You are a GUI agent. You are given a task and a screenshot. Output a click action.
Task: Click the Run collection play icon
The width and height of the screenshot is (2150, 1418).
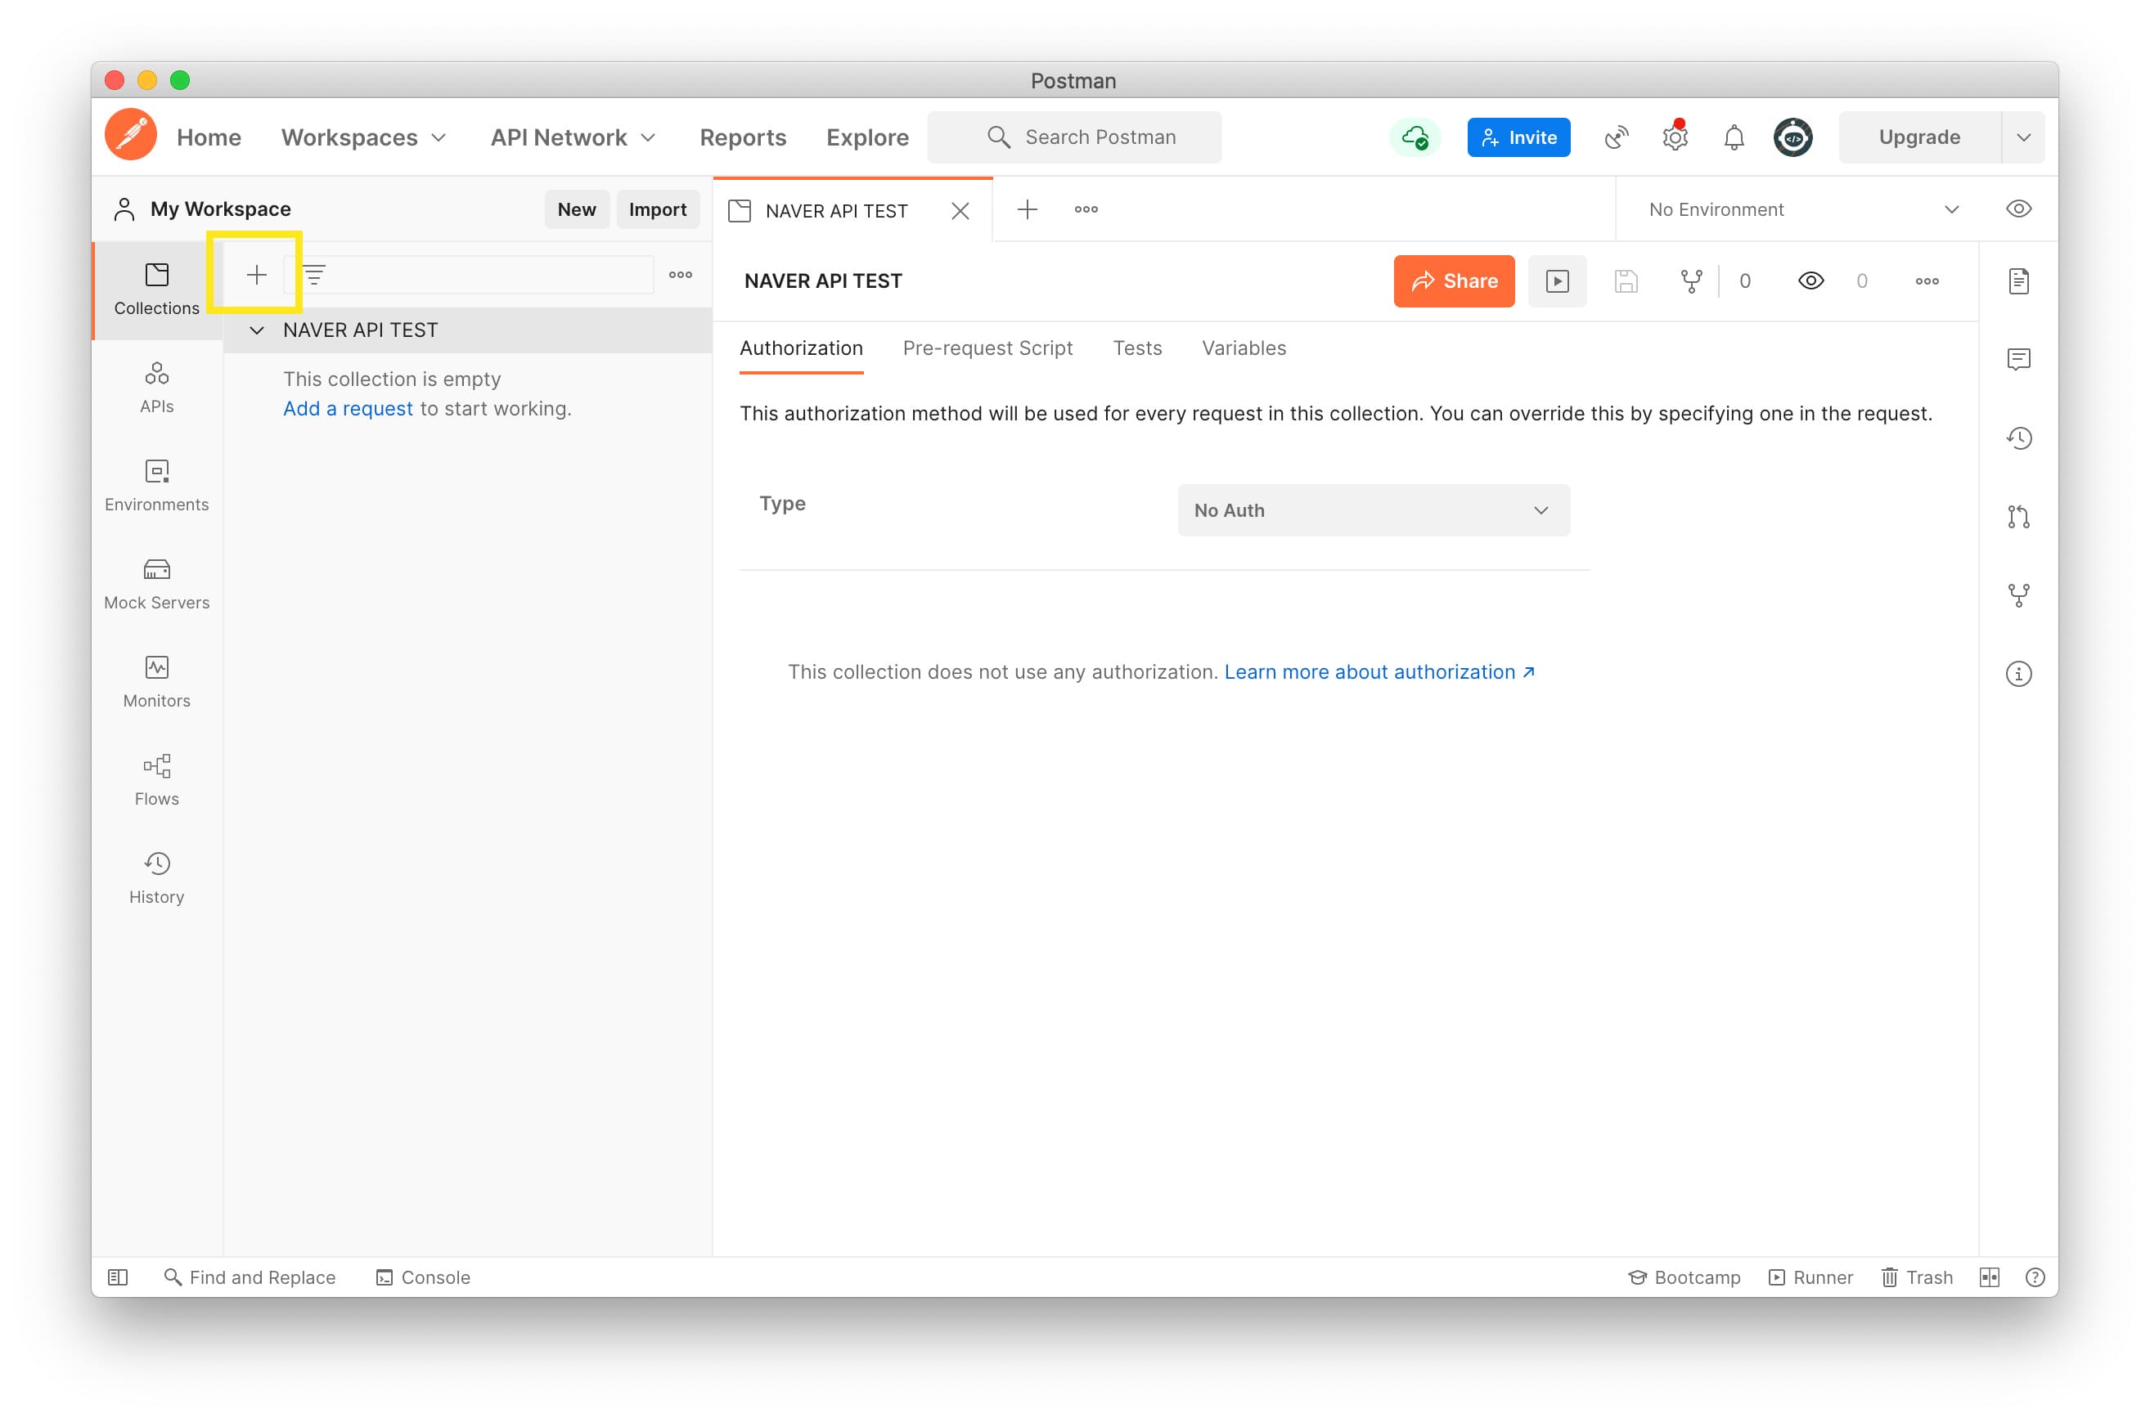[x=1557, y=281]
